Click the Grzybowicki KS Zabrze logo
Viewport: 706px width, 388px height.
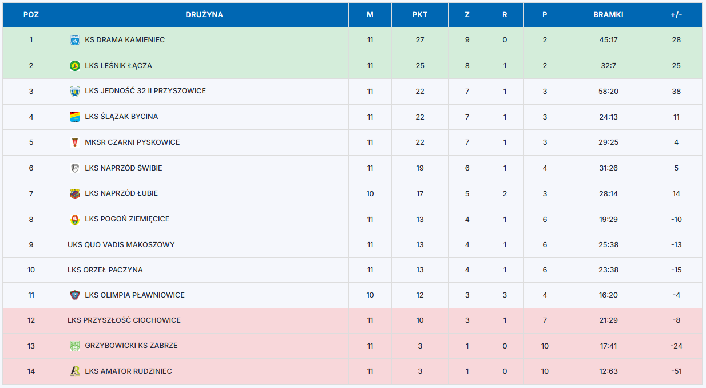coord(74,346)
